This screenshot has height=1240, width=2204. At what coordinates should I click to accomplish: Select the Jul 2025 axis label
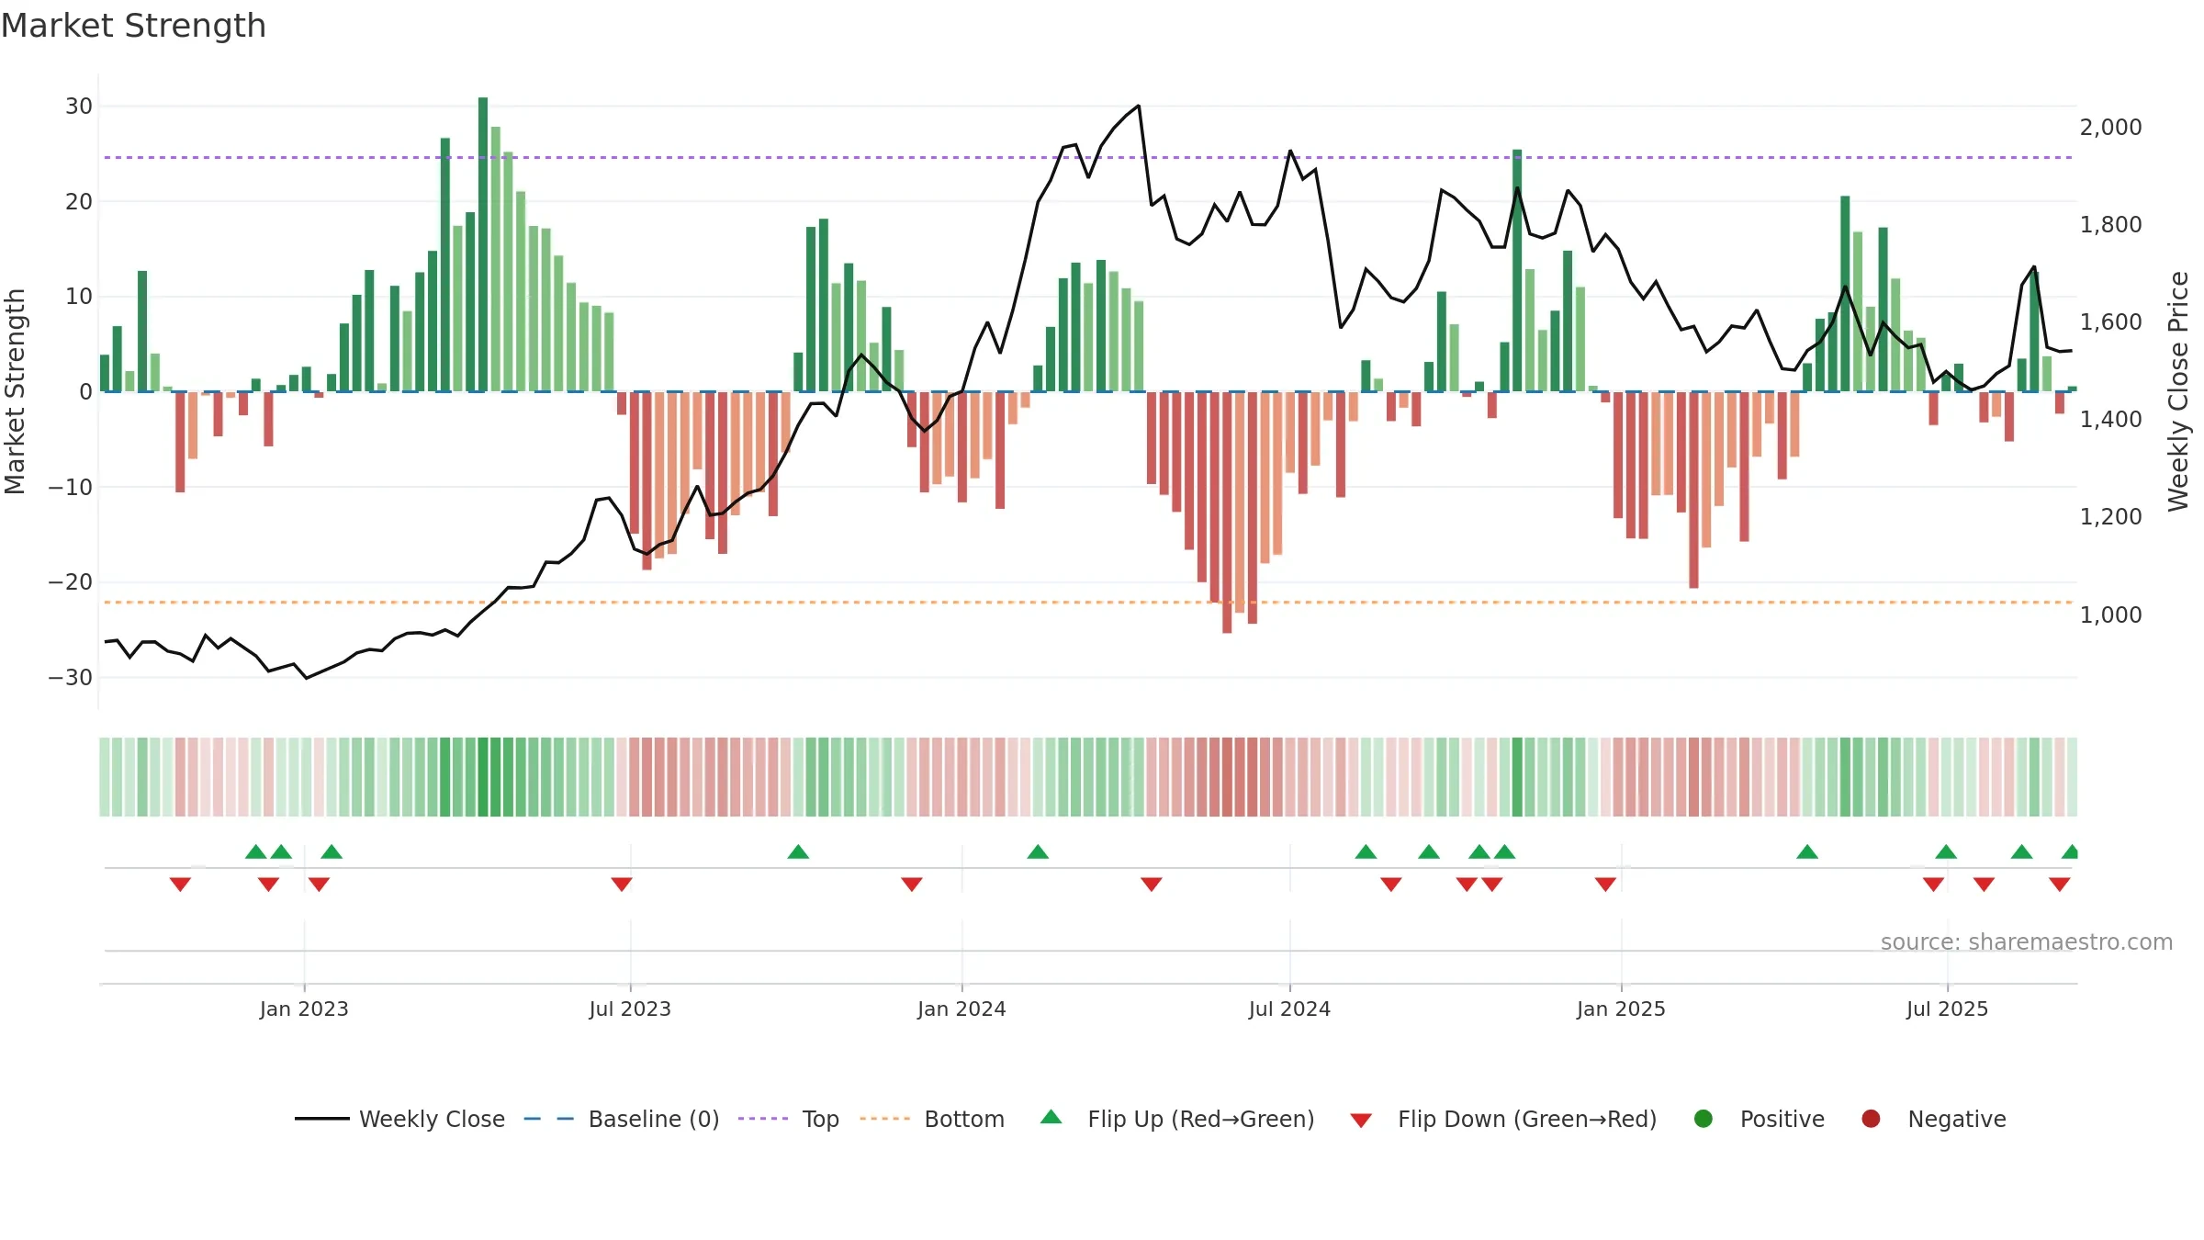[x=1947, y=1009]
